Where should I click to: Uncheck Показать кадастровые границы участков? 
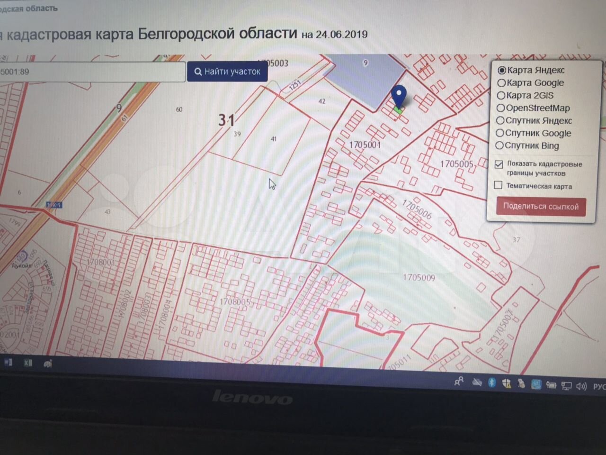click(499, 164)
